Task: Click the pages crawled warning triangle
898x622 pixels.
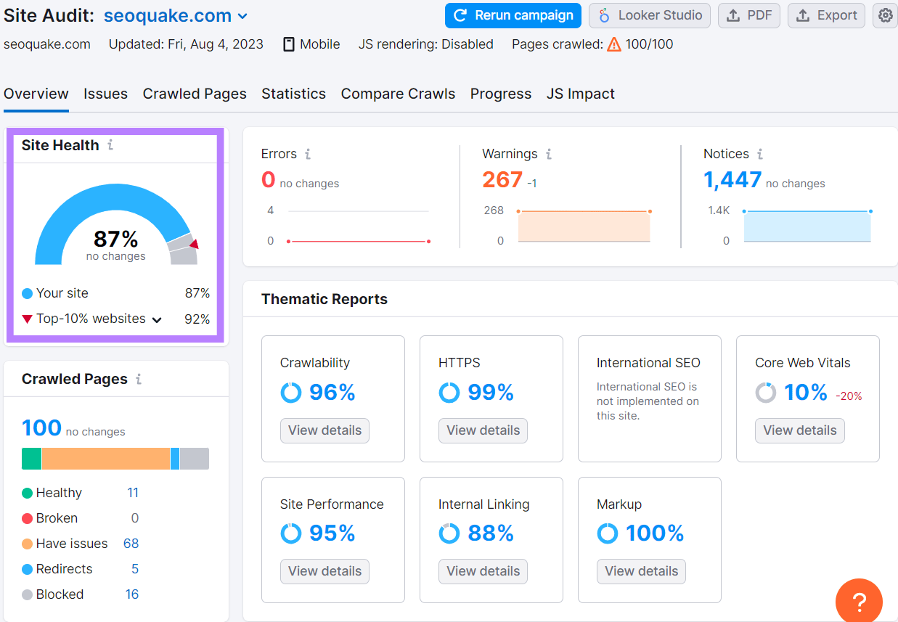Action: tap(614, 44)
